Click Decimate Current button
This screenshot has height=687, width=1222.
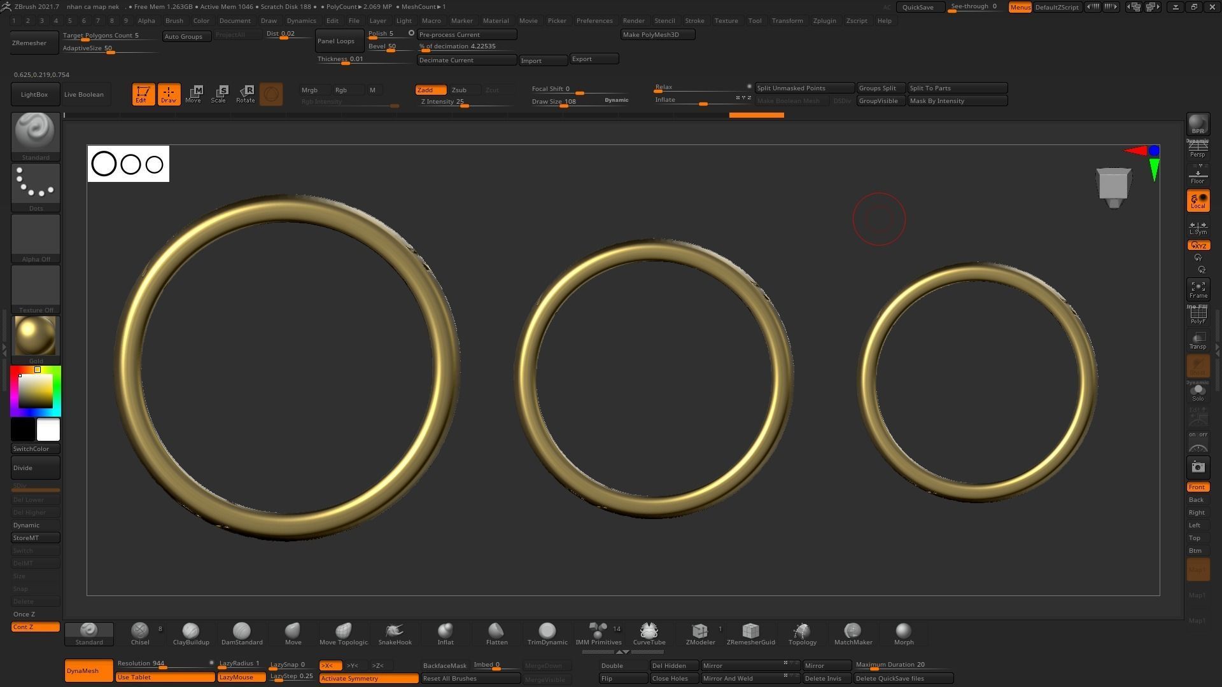pos(467,60)
